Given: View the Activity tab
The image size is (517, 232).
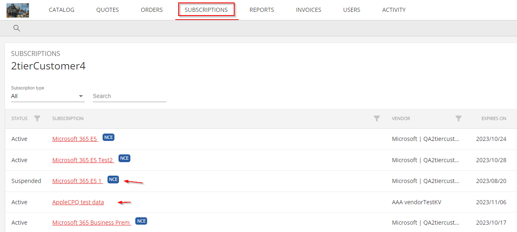Looking at the screenshot, I should 394,10.
